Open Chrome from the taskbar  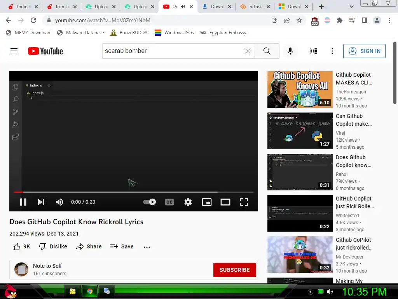tap(90, 291)
